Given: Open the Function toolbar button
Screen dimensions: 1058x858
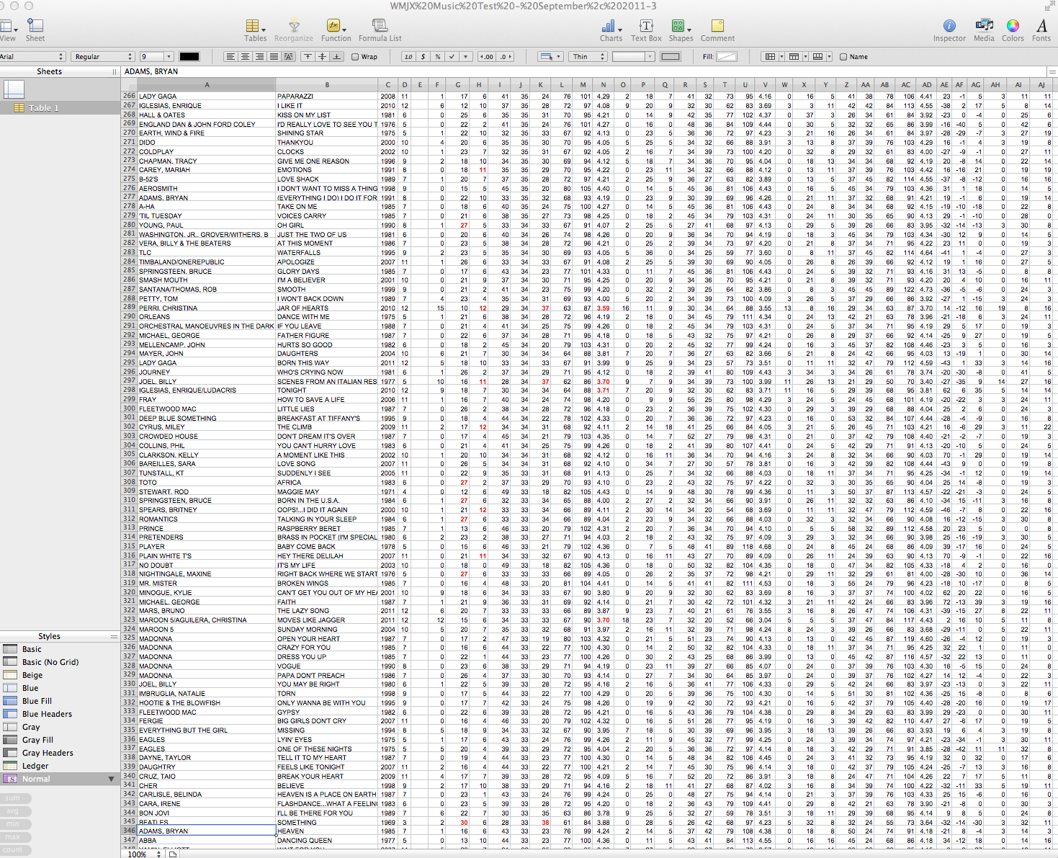Looking at the screenshot, I should [x=336, y=30].
